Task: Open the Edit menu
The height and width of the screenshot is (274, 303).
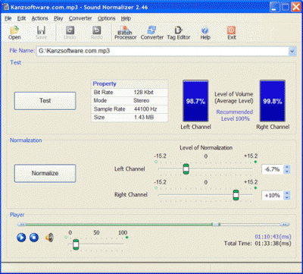Action: click(x=21, y=18)
